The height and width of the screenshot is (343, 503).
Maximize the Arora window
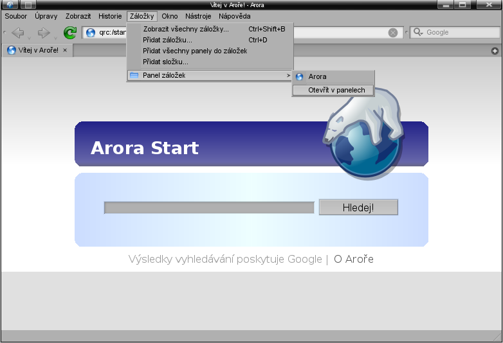pyautogui.click(x=462, y=4)
